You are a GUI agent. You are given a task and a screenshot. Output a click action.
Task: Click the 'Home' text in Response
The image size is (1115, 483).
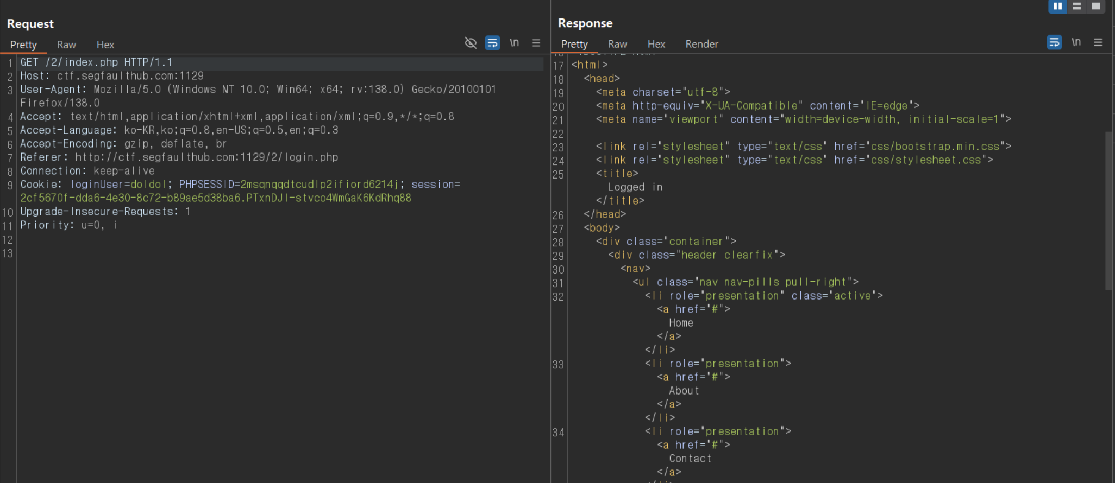[681, 323]
